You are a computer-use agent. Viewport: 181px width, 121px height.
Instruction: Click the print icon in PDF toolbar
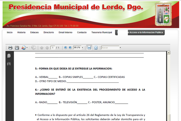click(10, 48)
